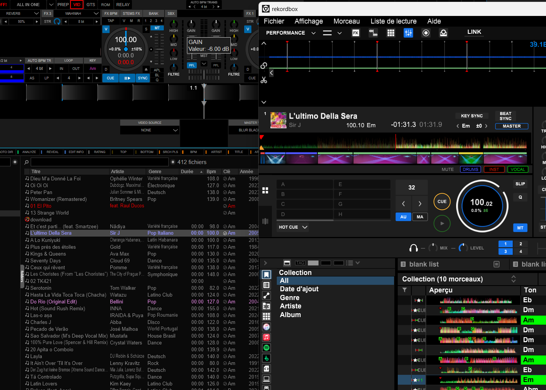Image resolution: width=546 pixels, height=390 pixels.
Task: Open the Fichier menu
Action: pos(274,21)
